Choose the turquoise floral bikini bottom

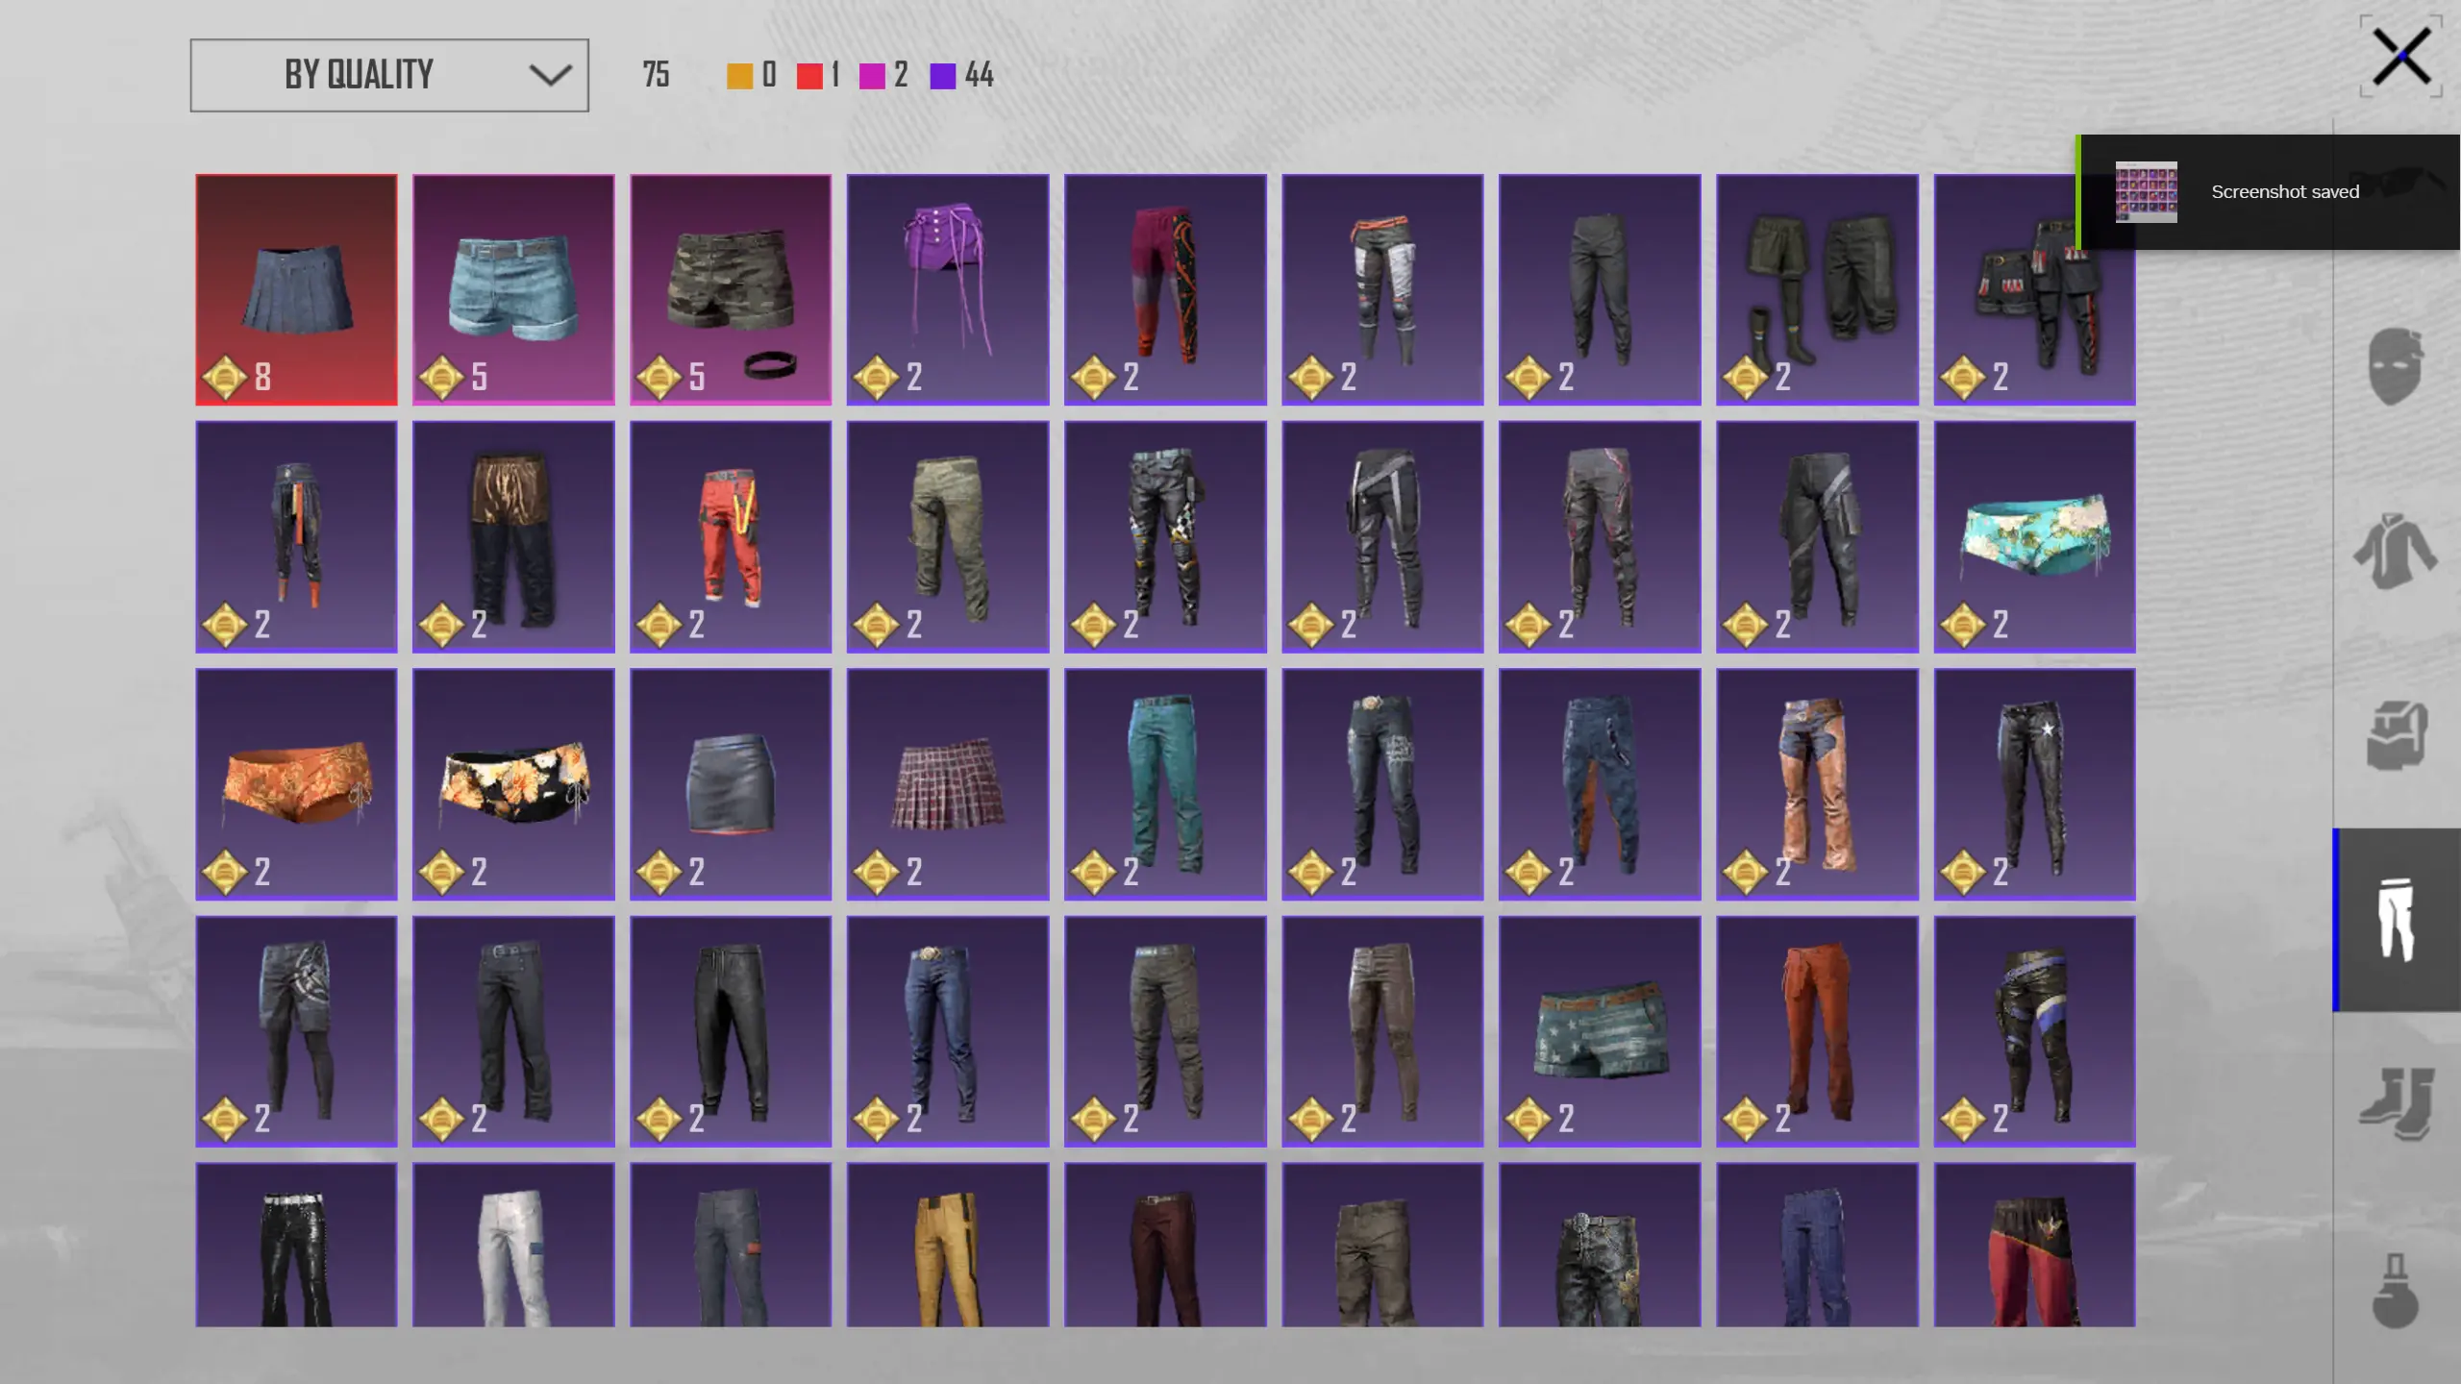point(2034,536)
